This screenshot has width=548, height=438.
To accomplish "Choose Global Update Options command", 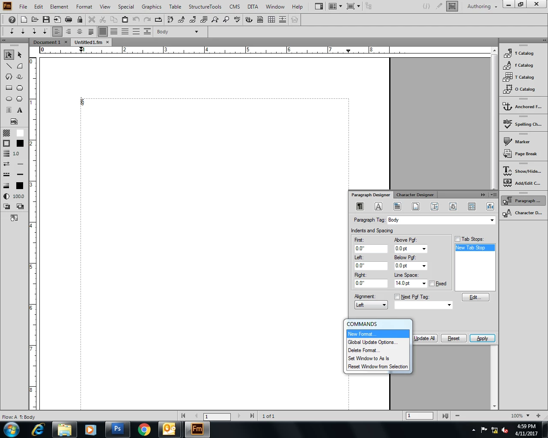I will tap(378, 342).
